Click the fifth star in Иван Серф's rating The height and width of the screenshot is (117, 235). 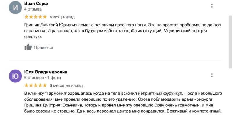(x=45, y=17)
